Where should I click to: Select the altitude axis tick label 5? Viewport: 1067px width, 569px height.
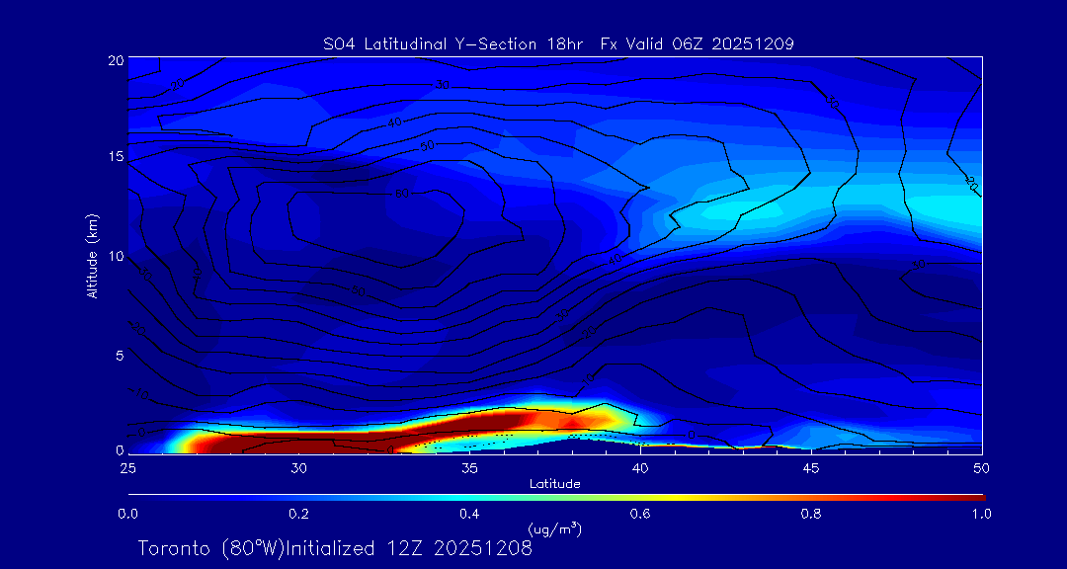[119, 356]
